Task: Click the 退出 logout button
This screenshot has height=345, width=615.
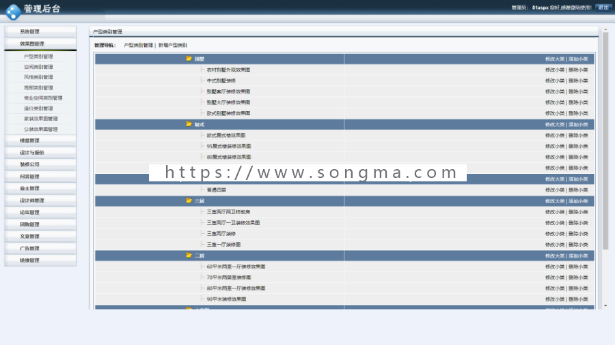Action: pos(603,7)
